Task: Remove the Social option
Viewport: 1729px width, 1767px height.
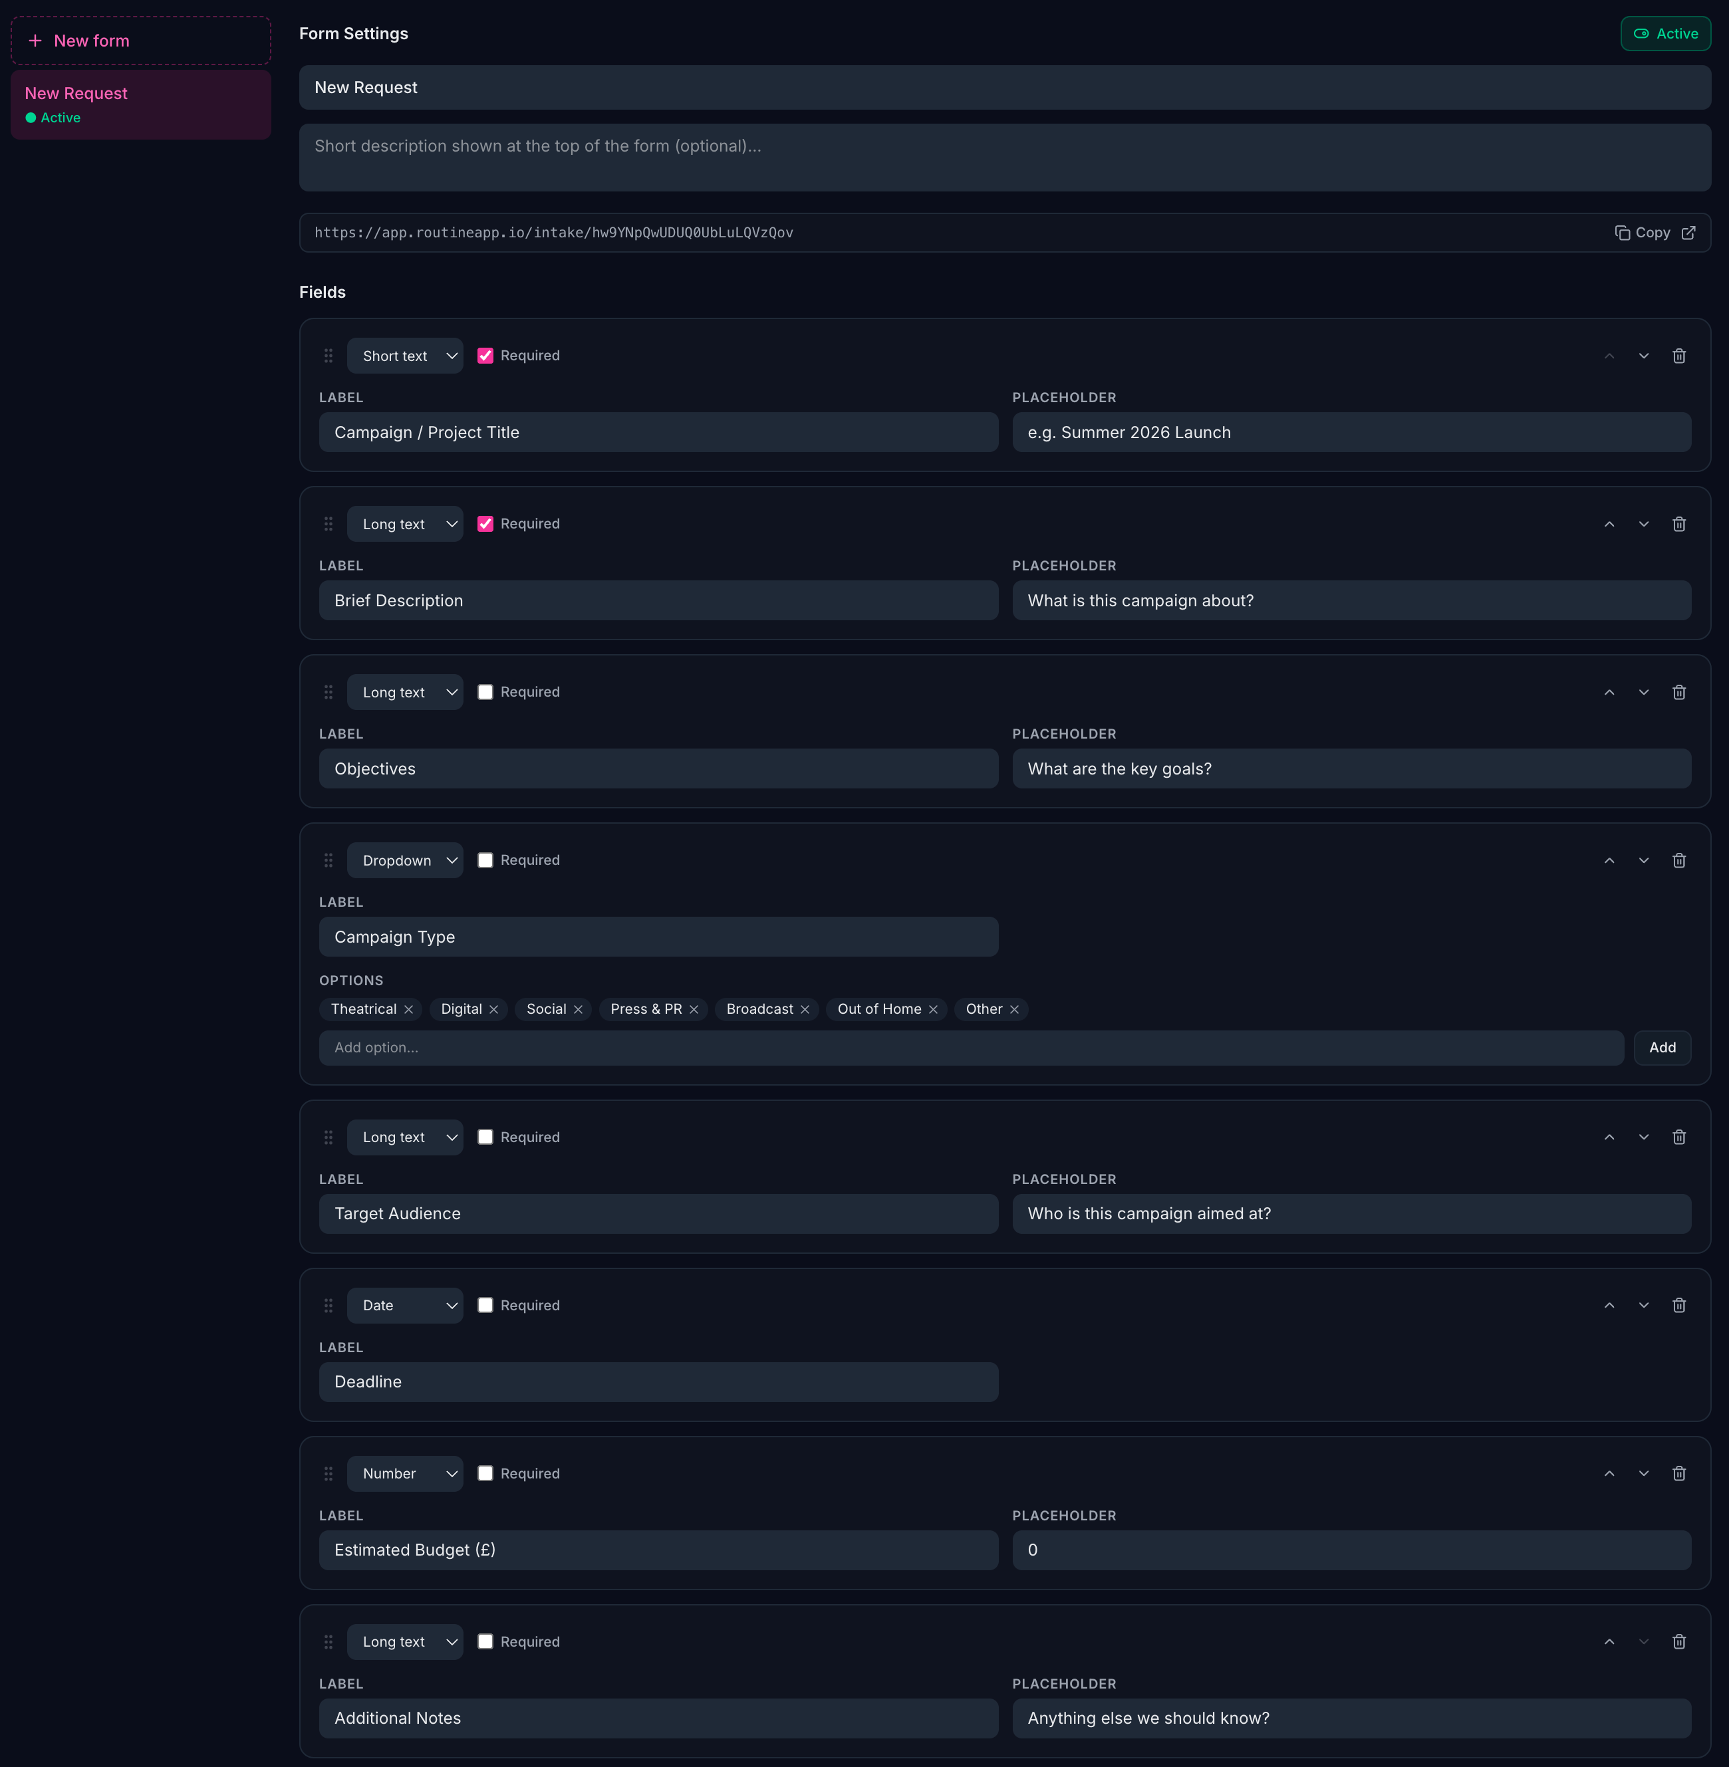Action: pyautogui.click(x=577, y=1008)
